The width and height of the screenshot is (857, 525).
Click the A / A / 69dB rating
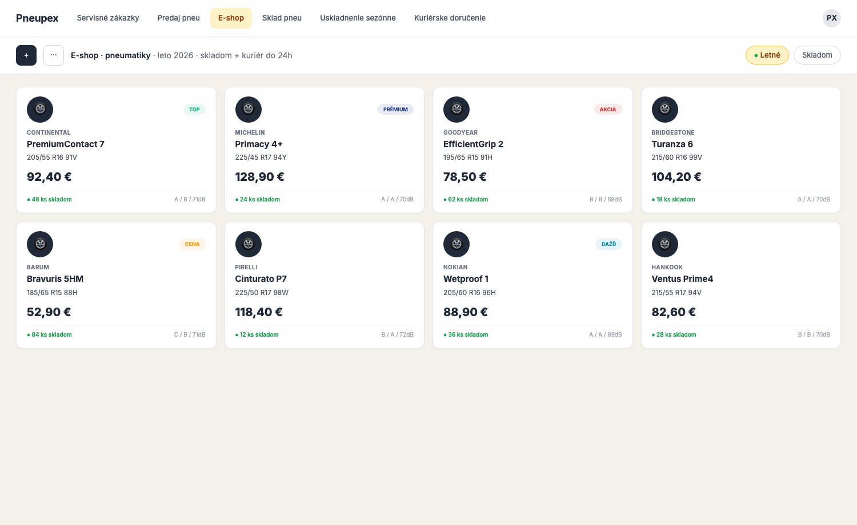pos(606,335)
